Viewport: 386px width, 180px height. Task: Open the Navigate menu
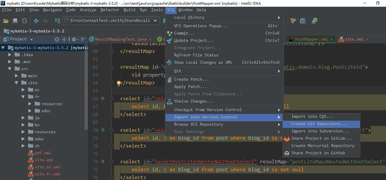pyautogui.click(x=53, y=10)
